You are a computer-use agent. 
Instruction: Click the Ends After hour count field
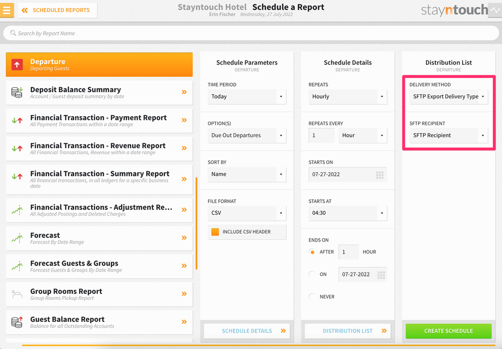pyautogui.click(x=349, y=252)
